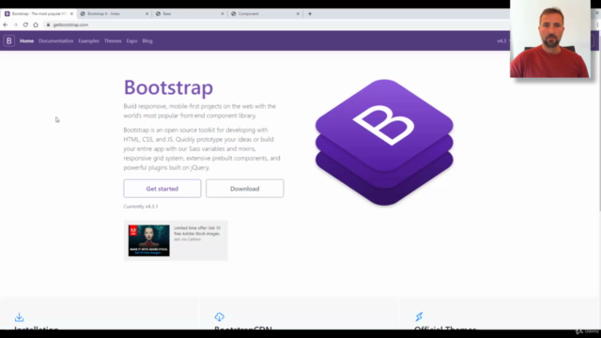Open the Themes nav link
This screenshot has height=338, width=601.
pyautogui.click(x=113, y=41)
